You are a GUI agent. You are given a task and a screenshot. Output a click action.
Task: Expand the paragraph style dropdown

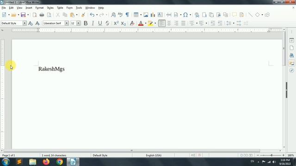coord(25,23)
